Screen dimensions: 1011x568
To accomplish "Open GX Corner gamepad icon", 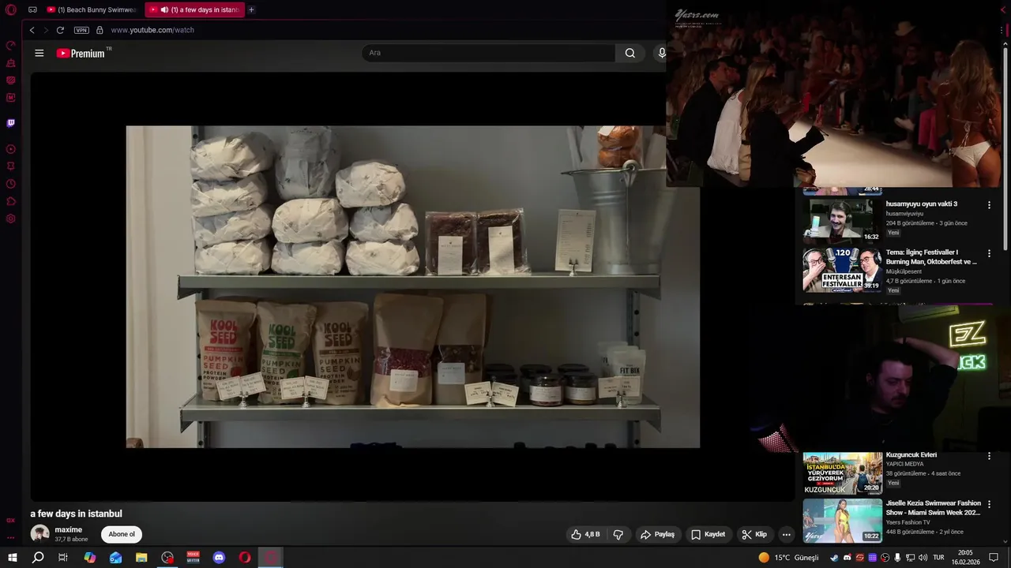I will (32, 10).
